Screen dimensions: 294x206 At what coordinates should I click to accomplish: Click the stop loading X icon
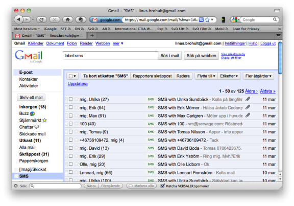pyautogui.click(x=55, y=19)
